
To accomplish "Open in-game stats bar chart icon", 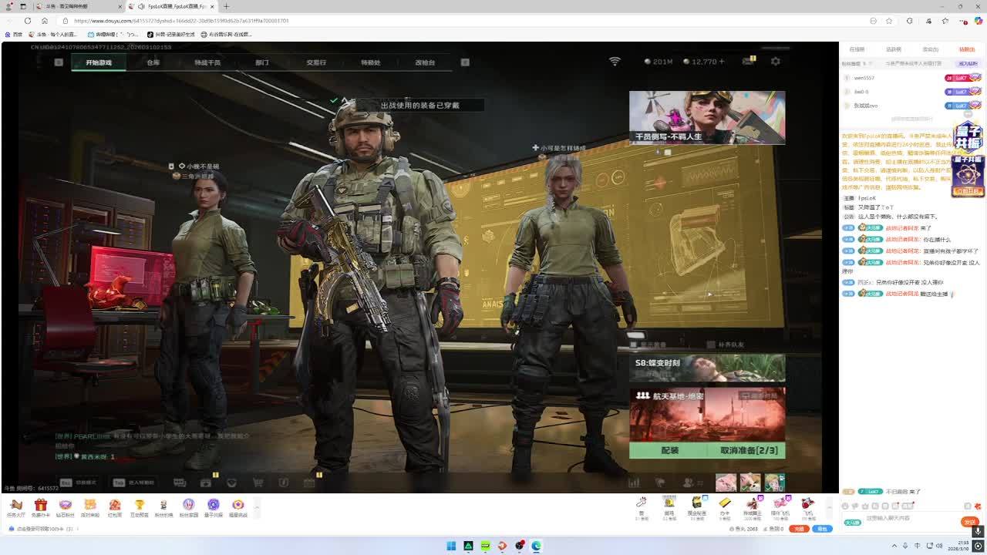I will (634, 483).
